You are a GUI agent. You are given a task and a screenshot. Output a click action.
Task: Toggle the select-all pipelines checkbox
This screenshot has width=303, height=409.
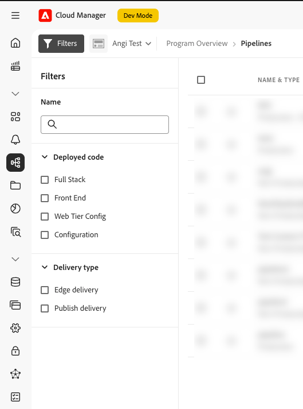pos(201,80)
